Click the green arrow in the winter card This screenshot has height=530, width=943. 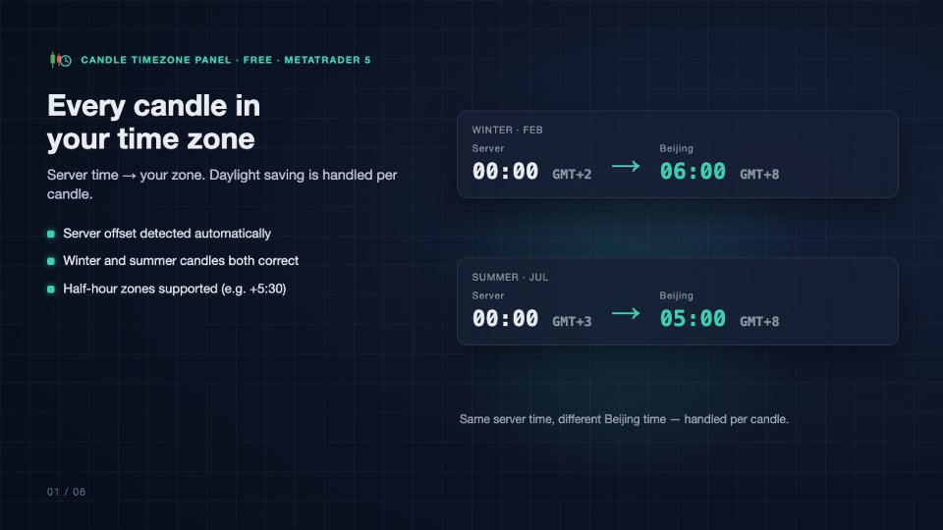tap(626, 166)
